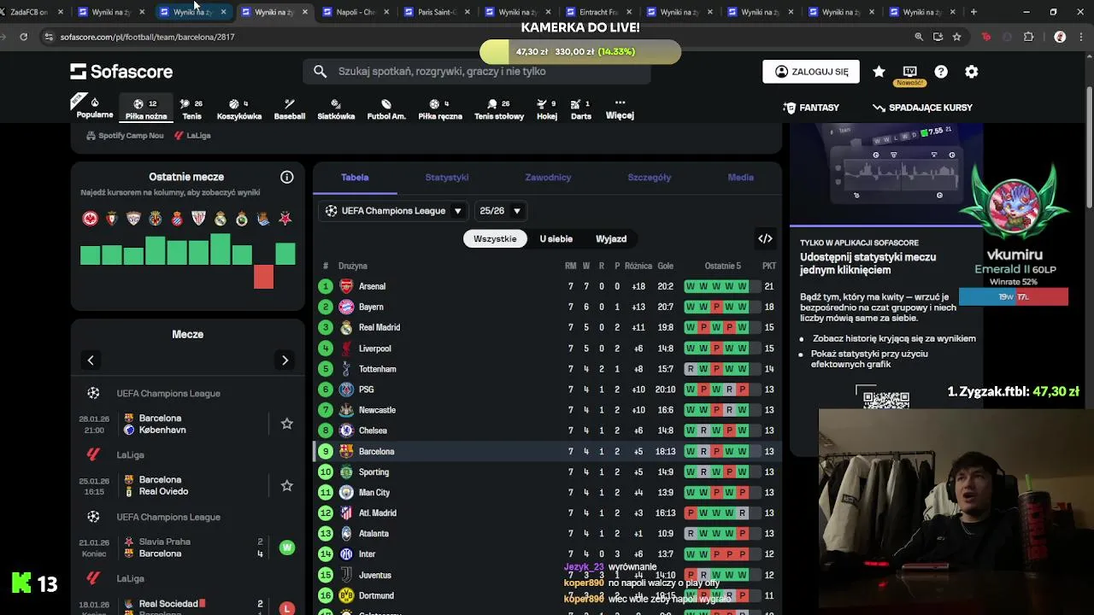This screenshot has height=615, width=1094.
Task: Open browser zoom magnifier in address bar
Action: tap(919, 37)
